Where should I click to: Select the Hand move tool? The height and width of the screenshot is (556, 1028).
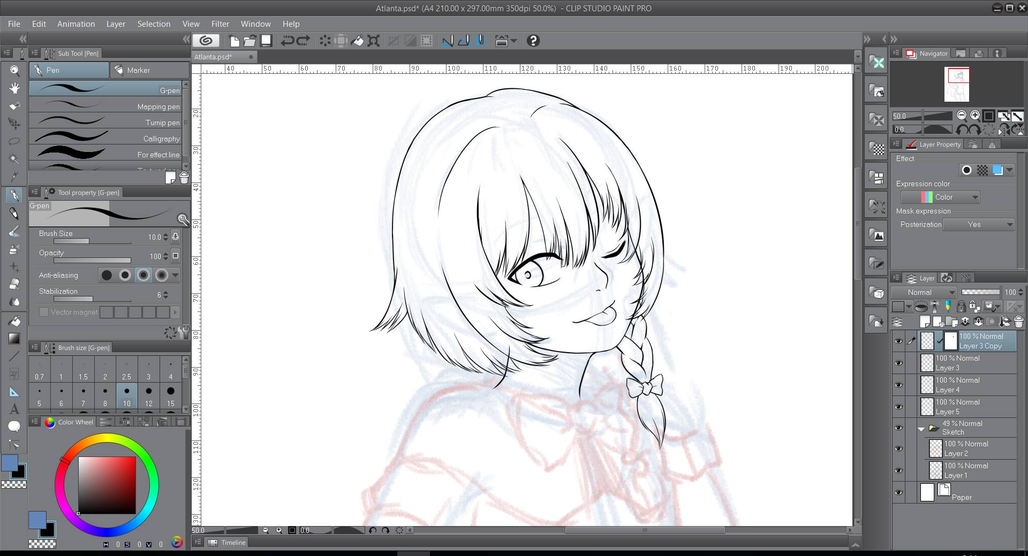14,88
